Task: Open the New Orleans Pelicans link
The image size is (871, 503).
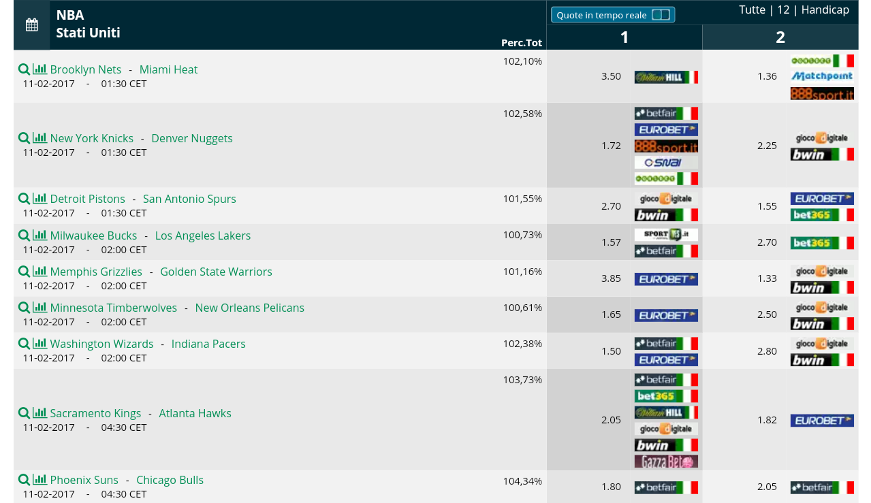Action: click(x=250, y=308)
